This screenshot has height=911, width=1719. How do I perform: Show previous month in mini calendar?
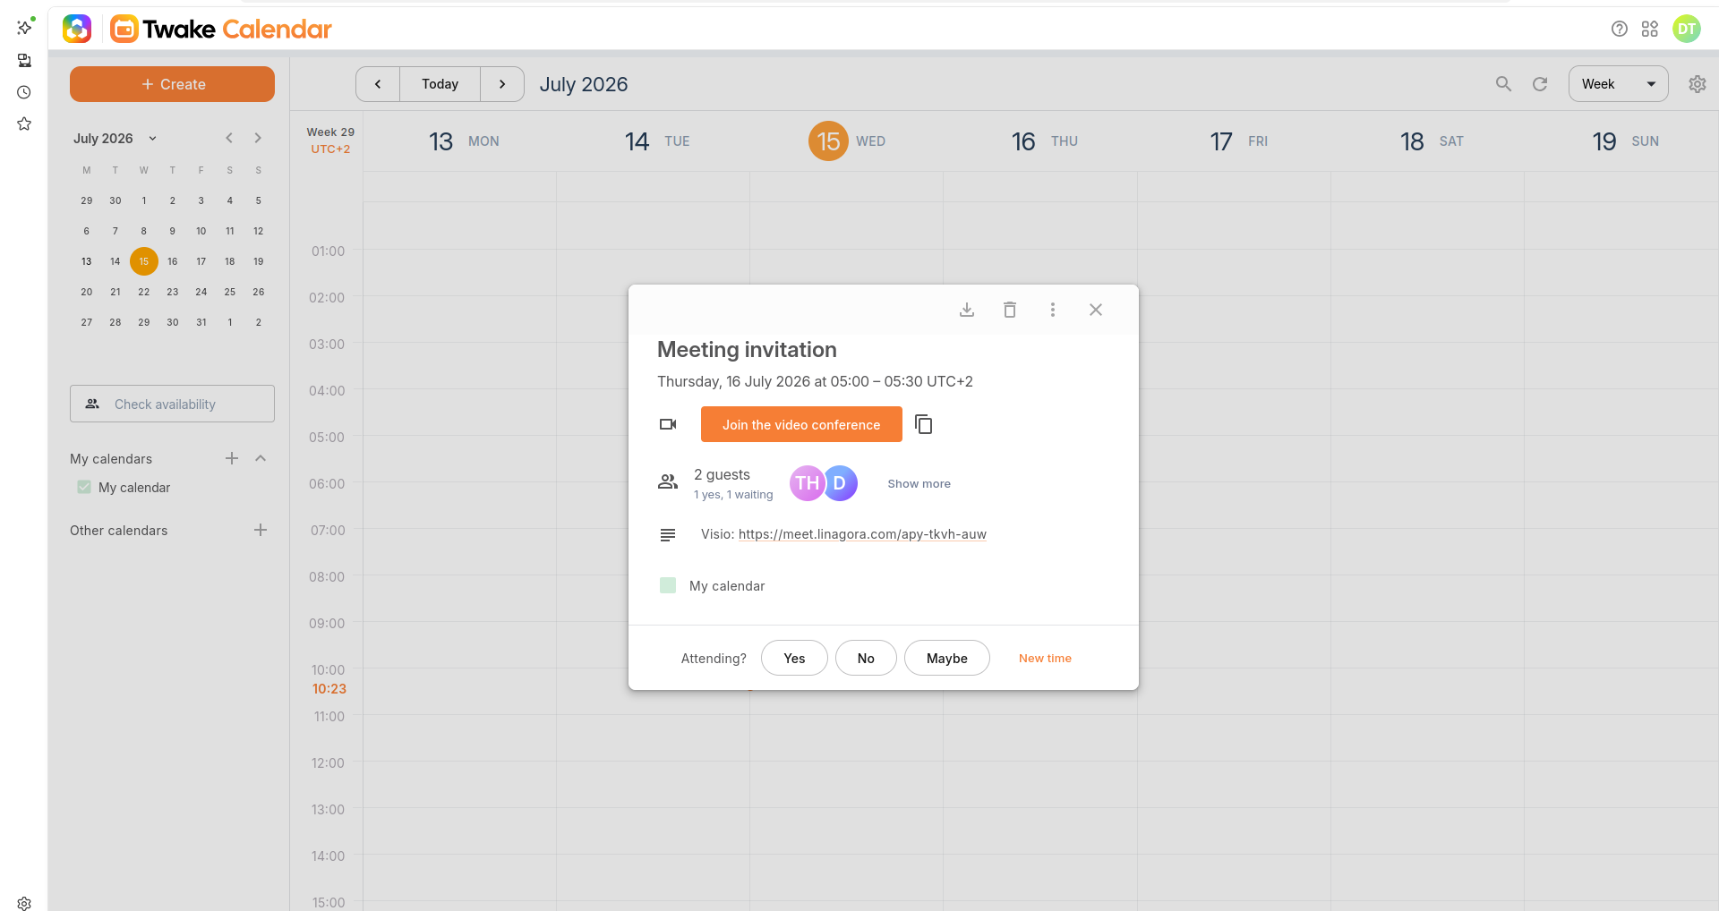[x=229, y=138]
